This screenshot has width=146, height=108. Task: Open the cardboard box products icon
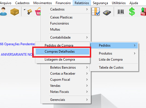click(15, 12)
